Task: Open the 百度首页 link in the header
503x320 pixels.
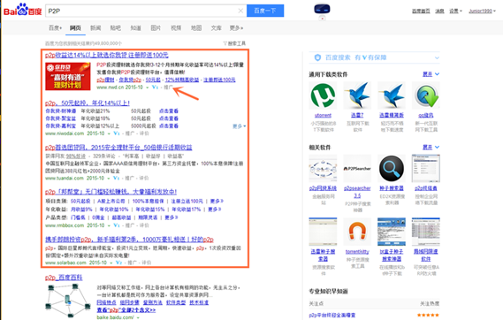Action: [421, 11]
